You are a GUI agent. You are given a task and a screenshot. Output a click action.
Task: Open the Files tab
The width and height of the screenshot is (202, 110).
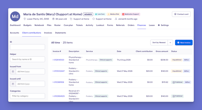pyautogui.click(x=49, y=25)
